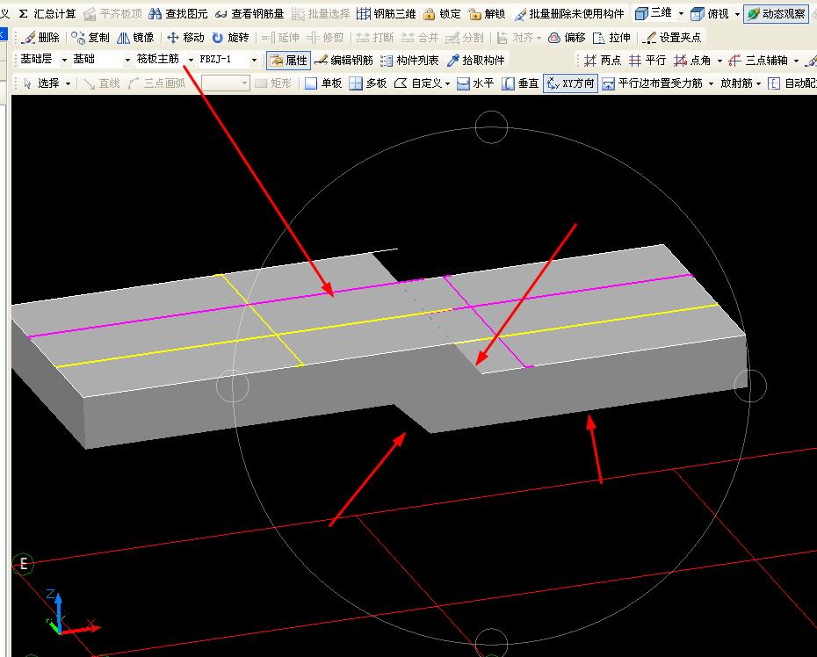Click the 打断 break tool

375,38
